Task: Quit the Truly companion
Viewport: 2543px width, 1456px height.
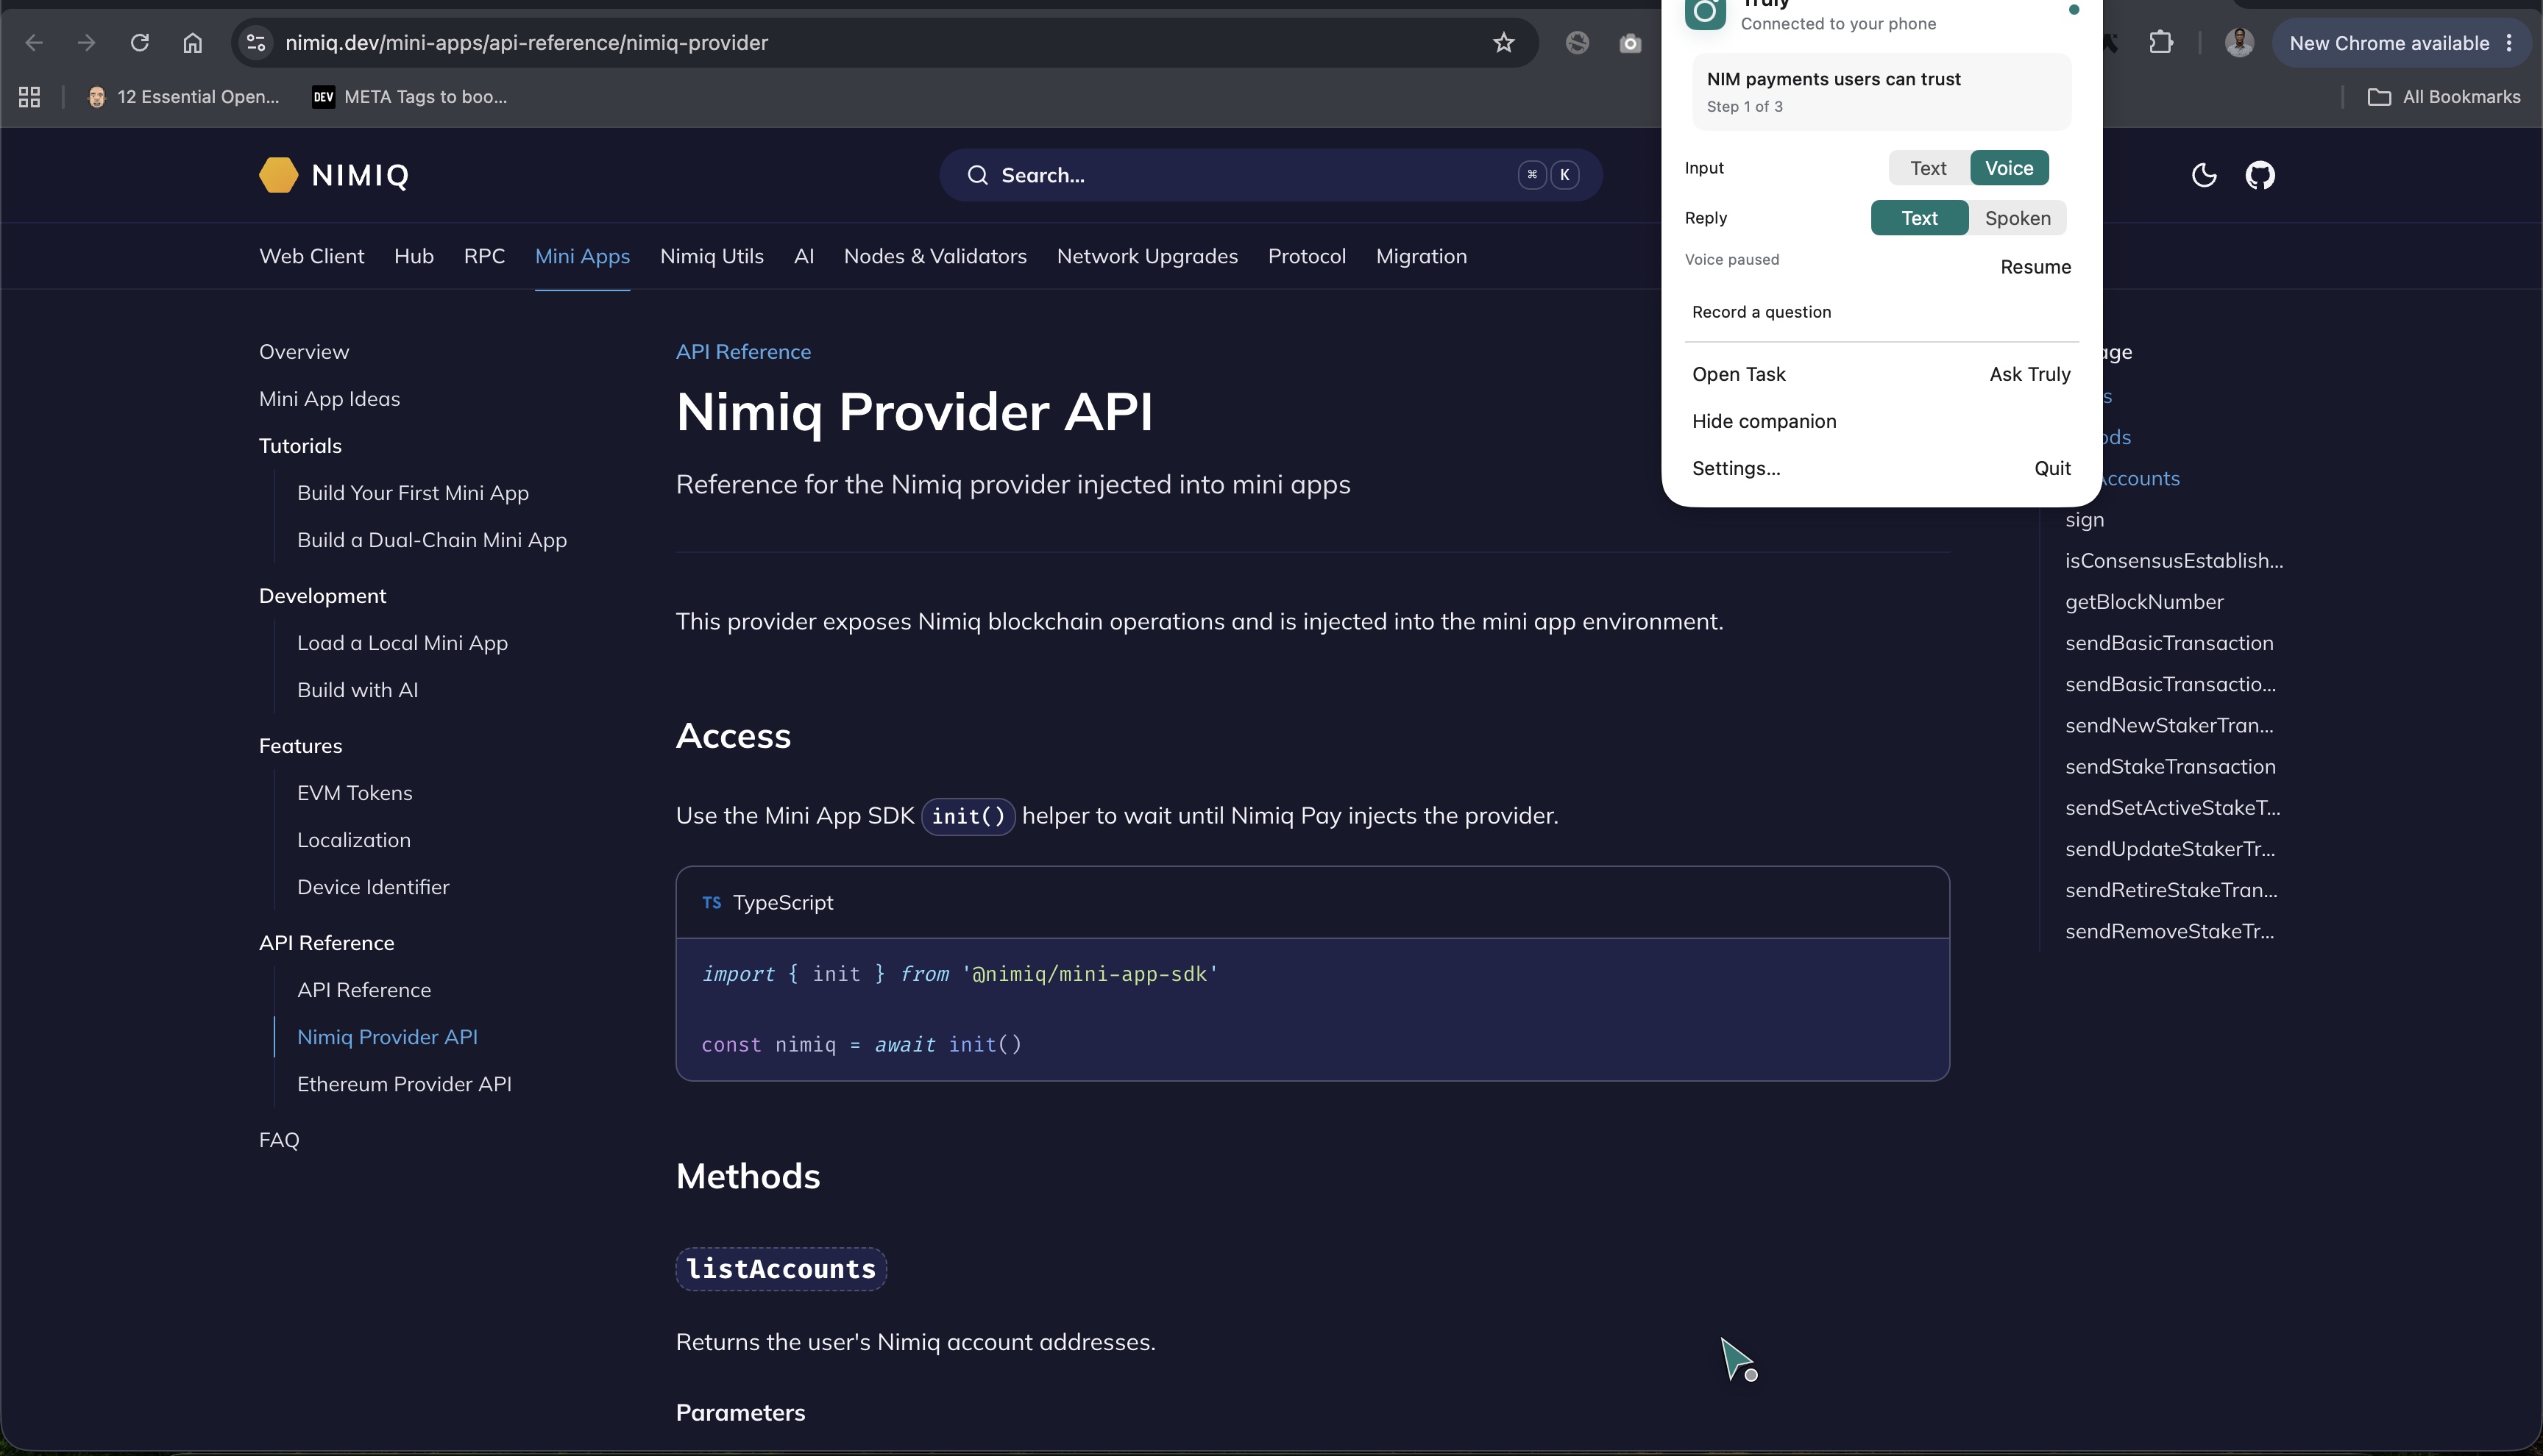Action: 2051,468
